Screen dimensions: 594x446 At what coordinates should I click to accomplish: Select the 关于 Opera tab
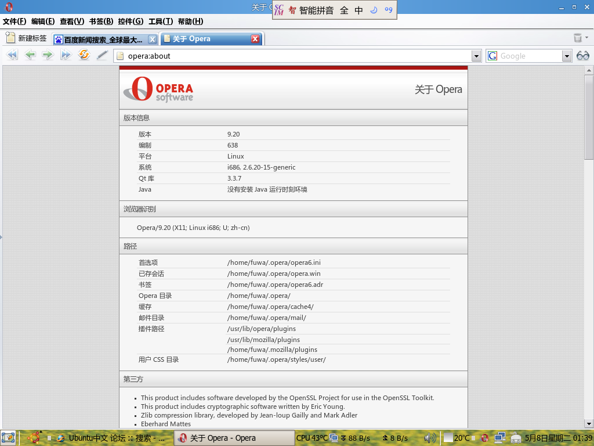(207, 39)
